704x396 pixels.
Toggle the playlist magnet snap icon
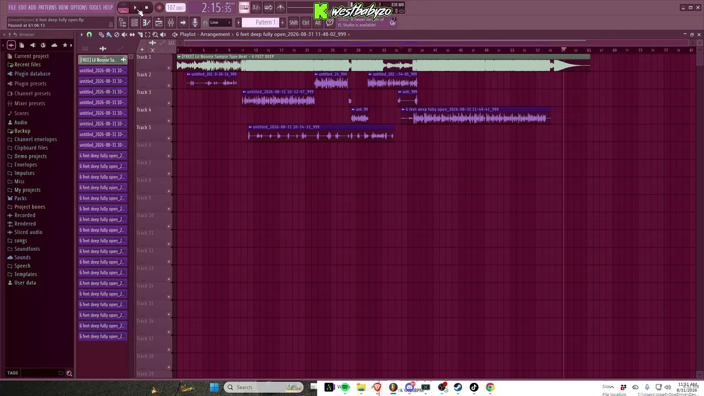point(90,34)
